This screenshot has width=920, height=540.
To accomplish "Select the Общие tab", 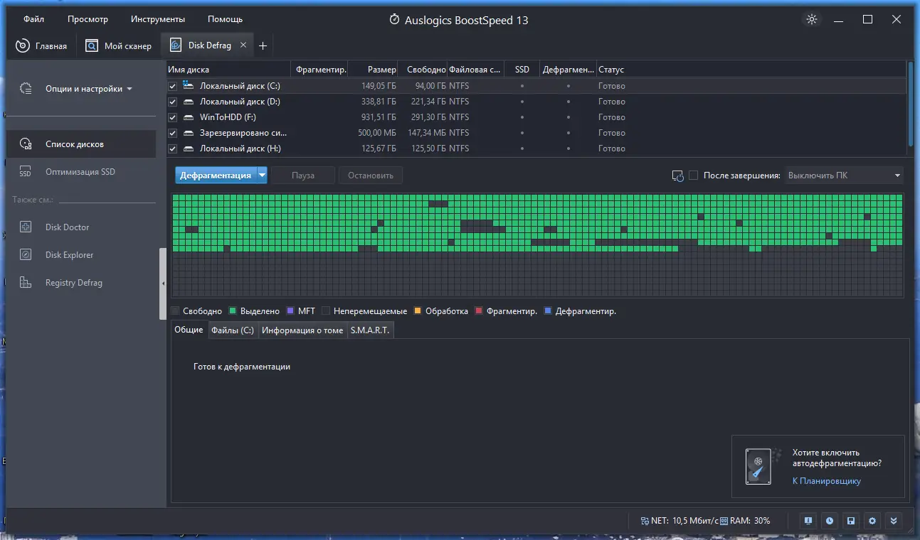I will pyautogui.click(x=189, y=330).
